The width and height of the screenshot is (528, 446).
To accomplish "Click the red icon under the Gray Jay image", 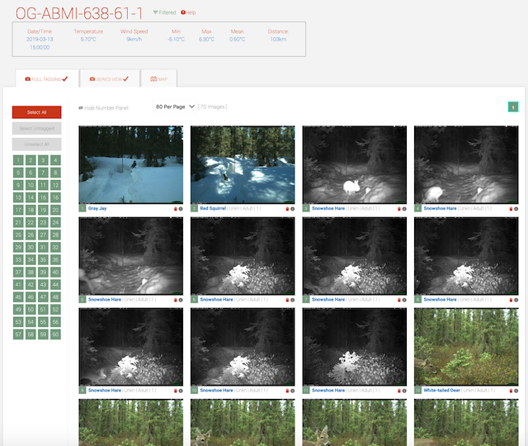I will coord(176,209).
